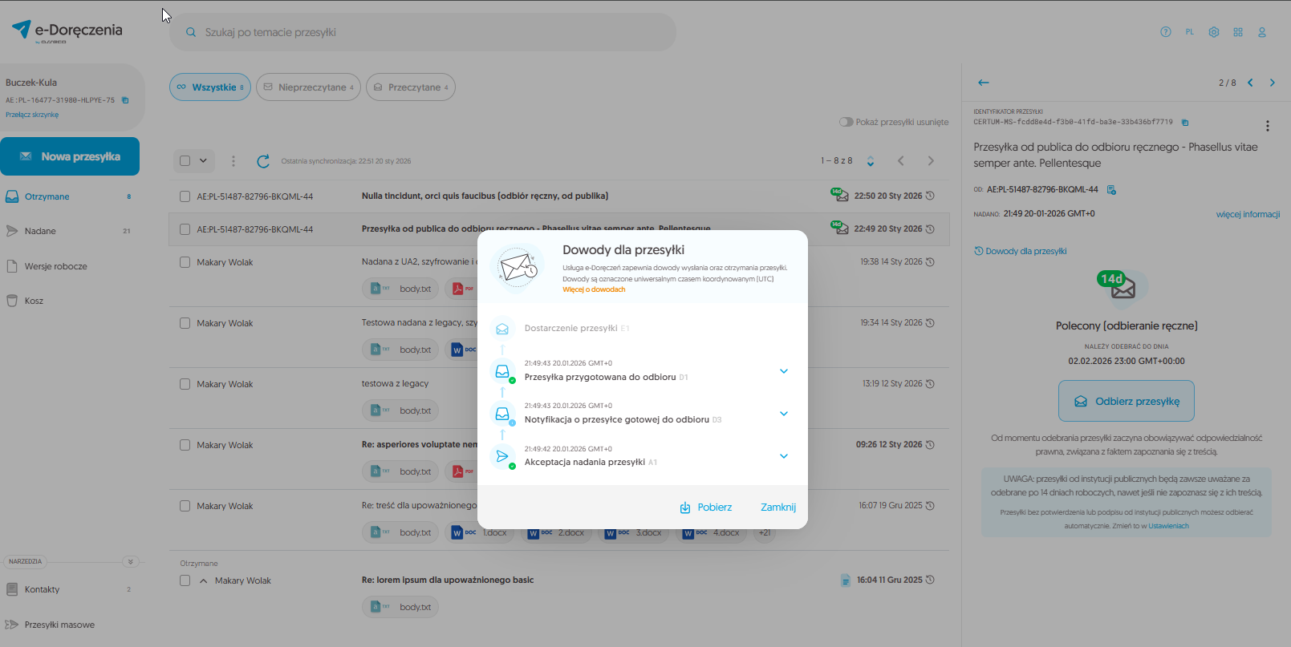This screenshot has width=1291, height=647.
Task: Expand Notyfikacja o przesyłce gotowej entry
Action: (x=783, y=414)
